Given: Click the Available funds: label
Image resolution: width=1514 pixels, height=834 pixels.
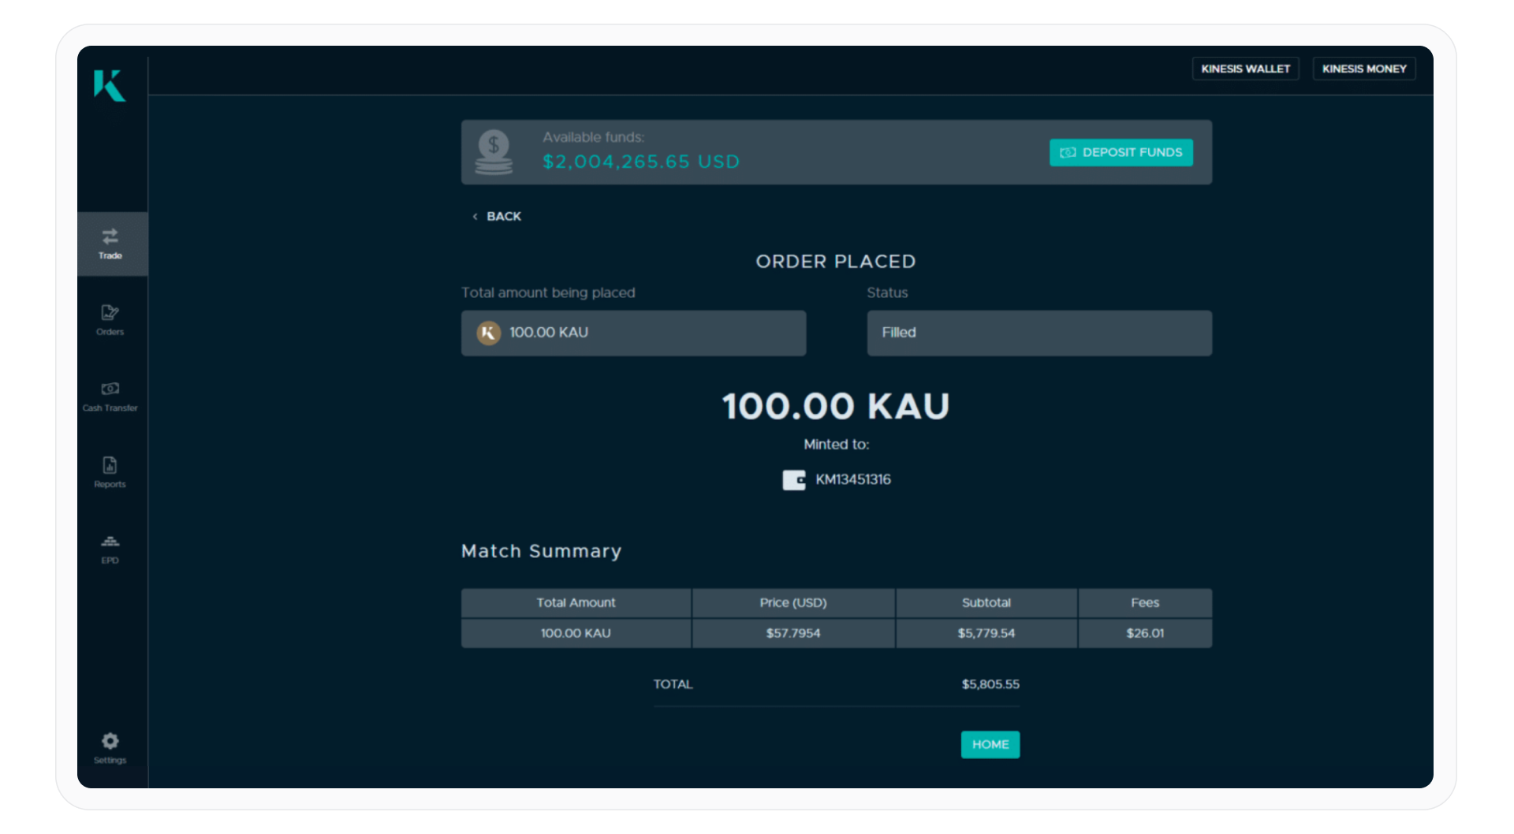Looking at the screenshot, I should [593, 137].
